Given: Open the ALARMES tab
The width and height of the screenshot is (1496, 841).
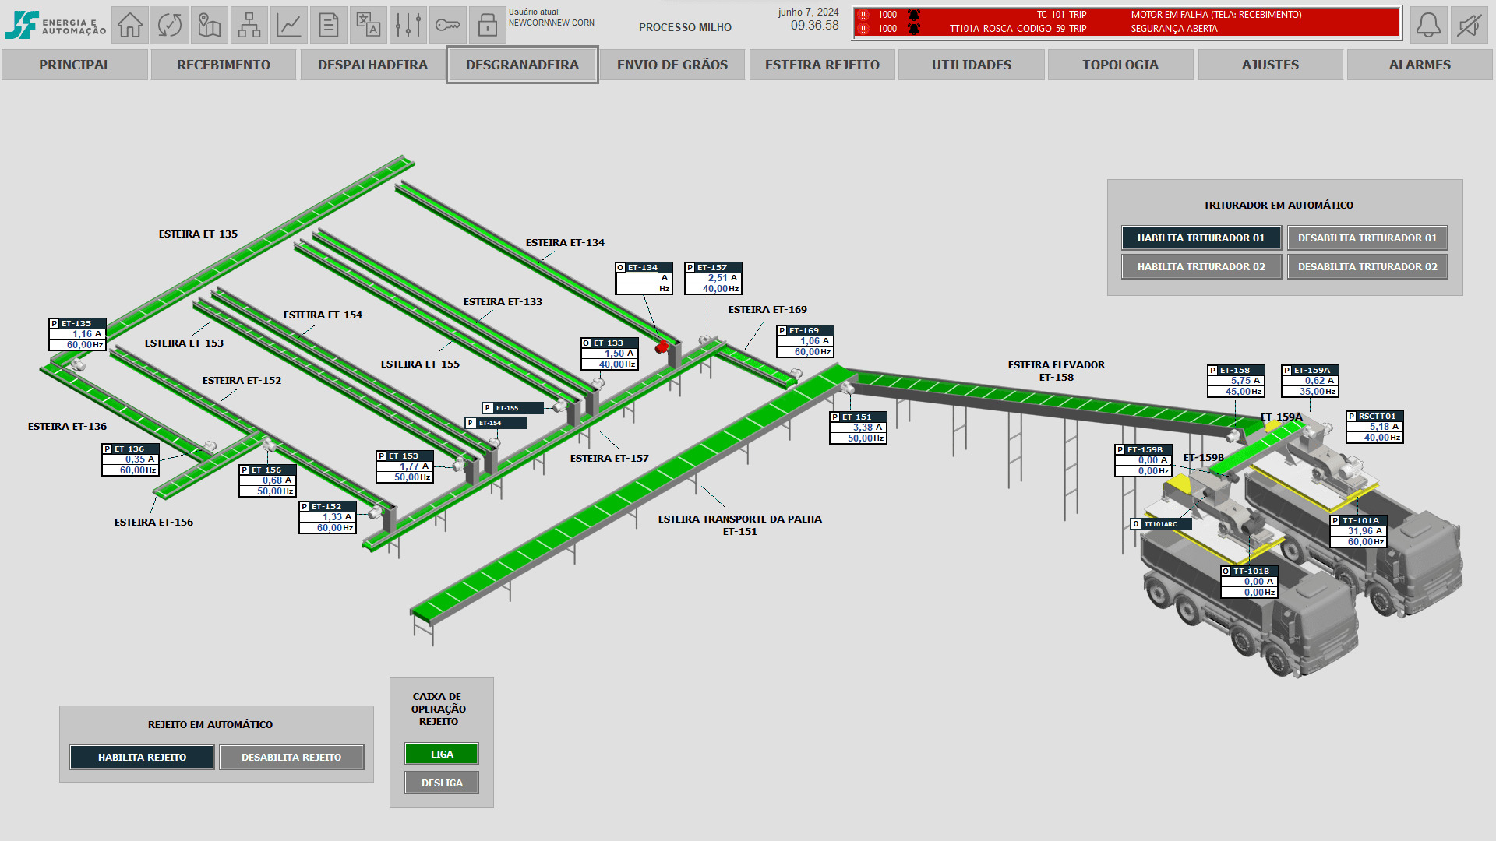Looking at the screenshot, I should pyautogui.click(x=1420, y=65).
